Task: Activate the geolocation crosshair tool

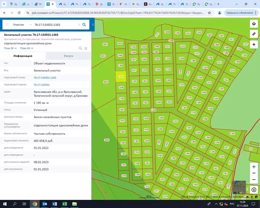Action: 254,44
